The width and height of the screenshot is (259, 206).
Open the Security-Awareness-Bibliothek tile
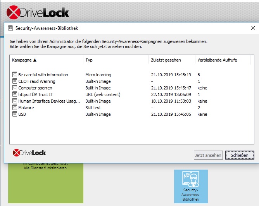pos(191,186)
